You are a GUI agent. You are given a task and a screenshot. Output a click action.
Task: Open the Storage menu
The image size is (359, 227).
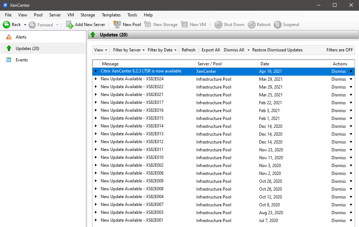[x=87, y=15]
